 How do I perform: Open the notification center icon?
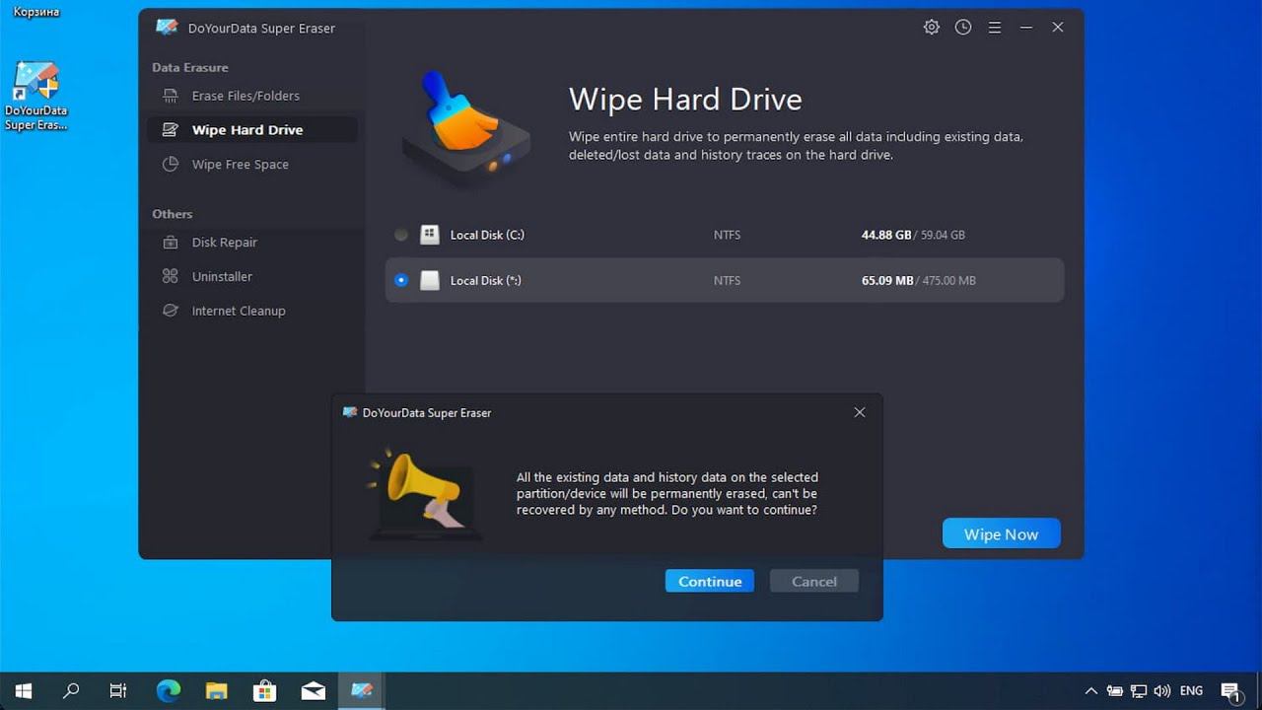(1230, 691)
